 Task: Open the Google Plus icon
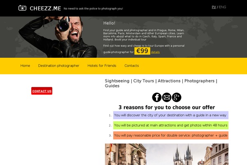[x=177, y=97]
